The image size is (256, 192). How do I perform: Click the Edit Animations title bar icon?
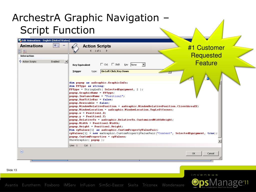[x=20, y=40]
